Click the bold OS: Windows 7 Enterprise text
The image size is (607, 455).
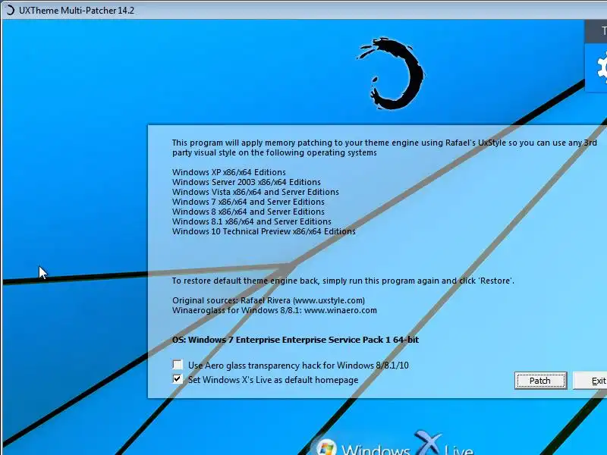pyautogui.click(x=295, y=340)
